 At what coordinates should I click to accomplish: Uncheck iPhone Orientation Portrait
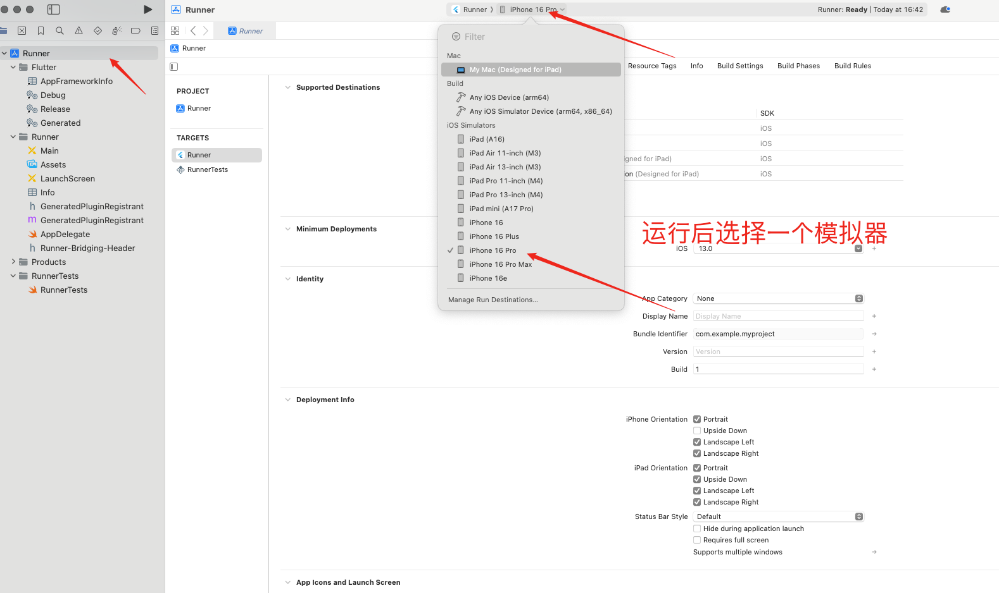pos(697,419)
